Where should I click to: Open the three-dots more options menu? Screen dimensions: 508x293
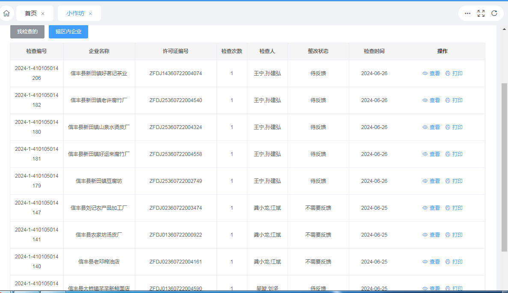coord(468,13)
